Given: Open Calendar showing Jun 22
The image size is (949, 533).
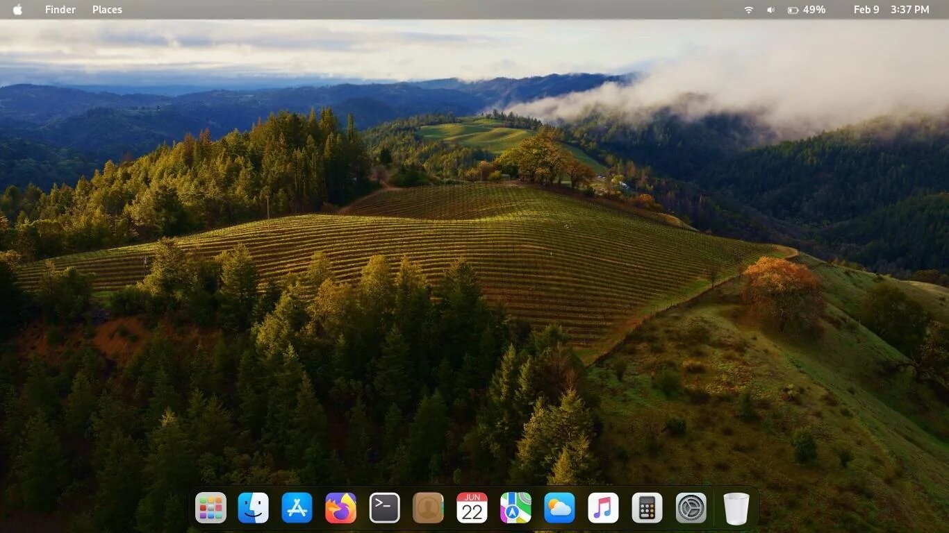Looking at the screenshot, I should coord(472,508).
